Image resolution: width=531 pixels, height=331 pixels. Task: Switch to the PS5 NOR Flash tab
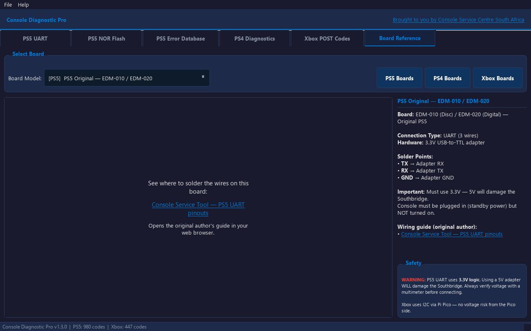click(107, 38)
